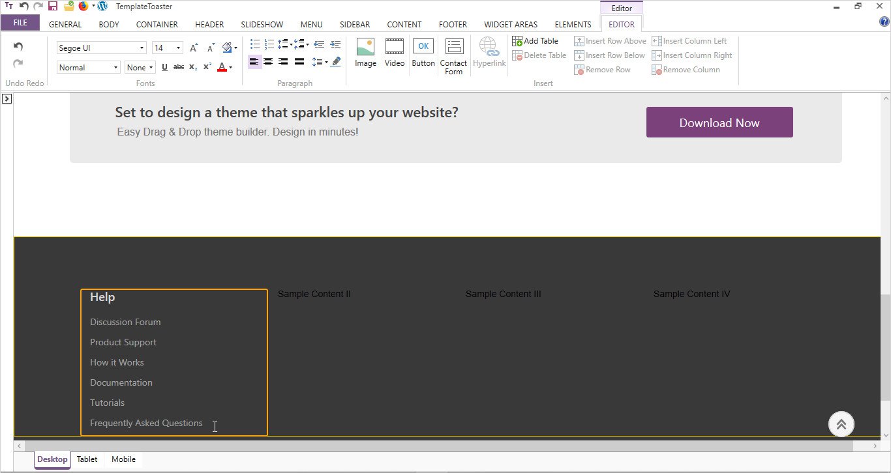
Task: Click the Download Now button
Action: point(719,122)
